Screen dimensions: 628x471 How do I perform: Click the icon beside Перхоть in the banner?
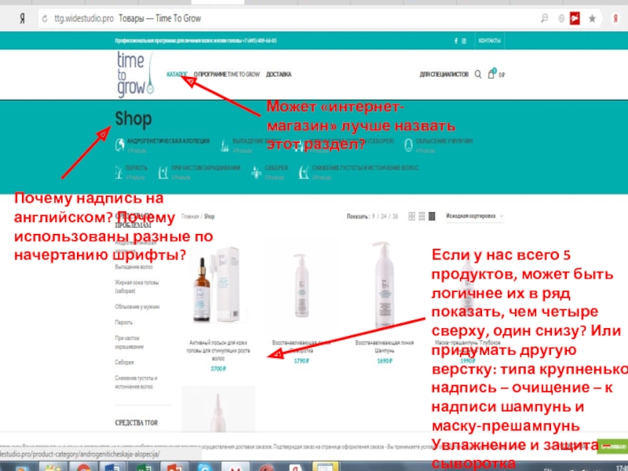(x=119, y=172)
